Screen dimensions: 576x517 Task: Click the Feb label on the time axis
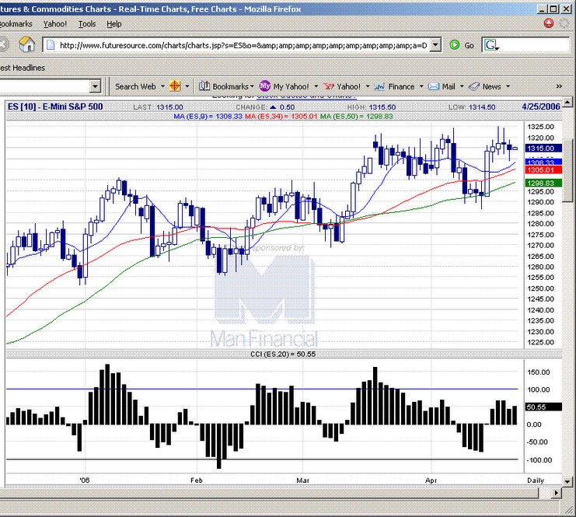coord(197,480)
